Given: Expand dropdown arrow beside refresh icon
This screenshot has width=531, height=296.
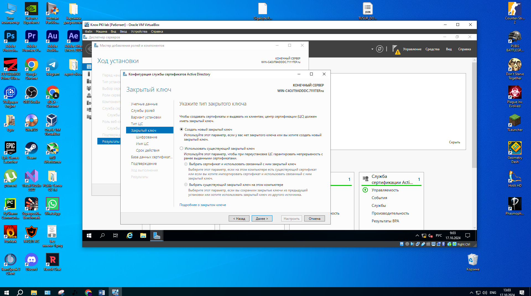Looking at the screenshot, I should 372,49.
